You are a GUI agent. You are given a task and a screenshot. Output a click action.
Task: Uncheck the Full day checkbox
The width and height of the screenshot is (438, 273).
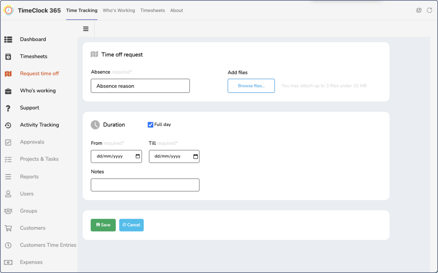coord(150,125)
